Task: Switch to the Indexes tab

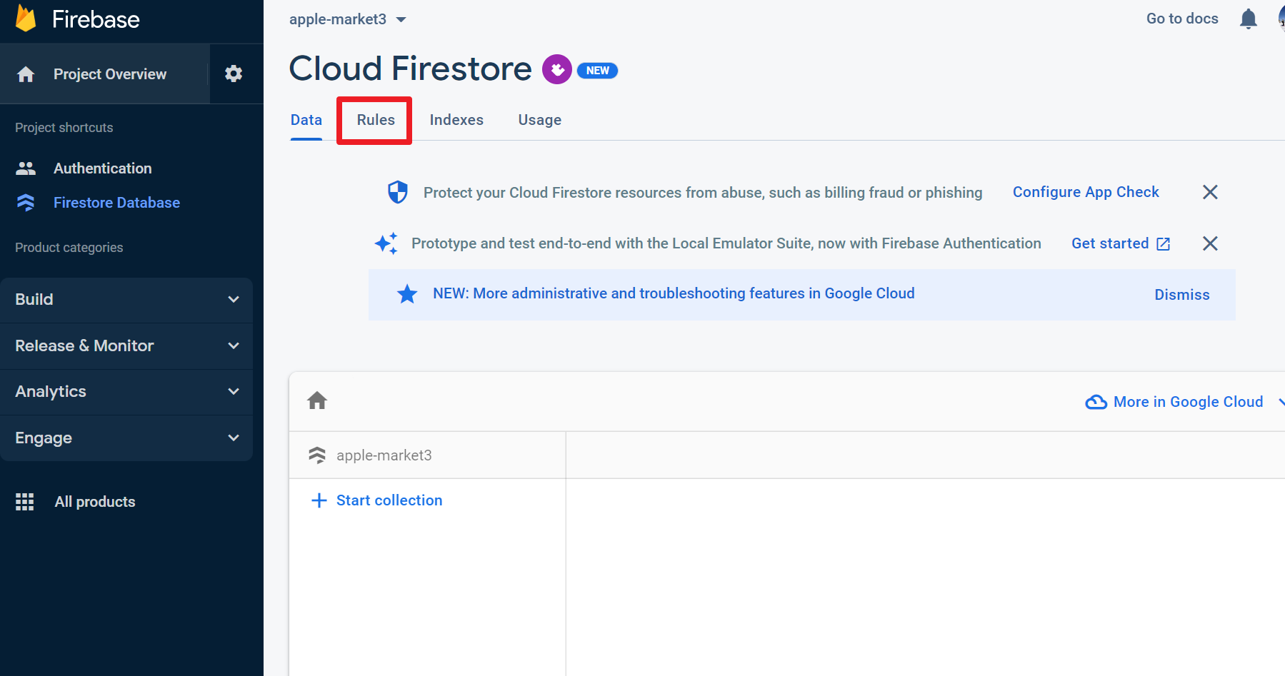Action: coord(456,120)
